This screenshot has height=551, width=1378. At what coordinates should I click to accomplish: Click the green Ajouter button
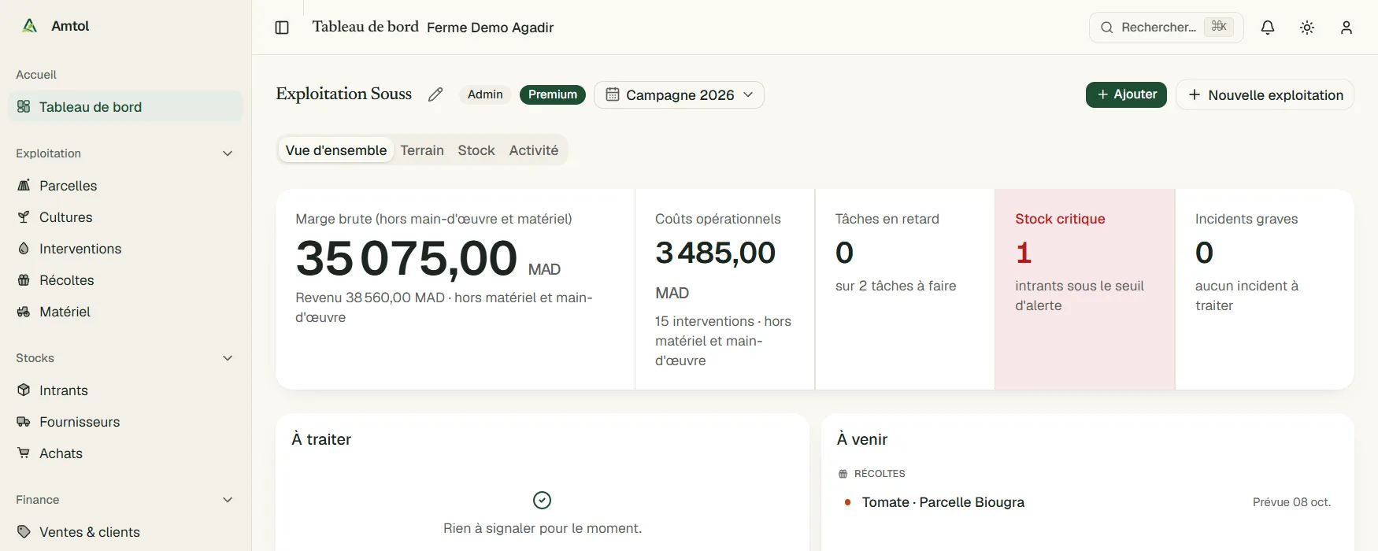coord(1126,94)
